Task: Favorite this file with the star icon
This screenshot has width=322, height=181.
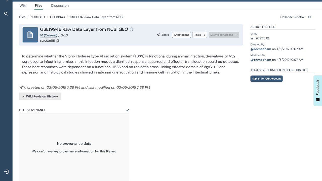Action: click(x=132, y=29)
